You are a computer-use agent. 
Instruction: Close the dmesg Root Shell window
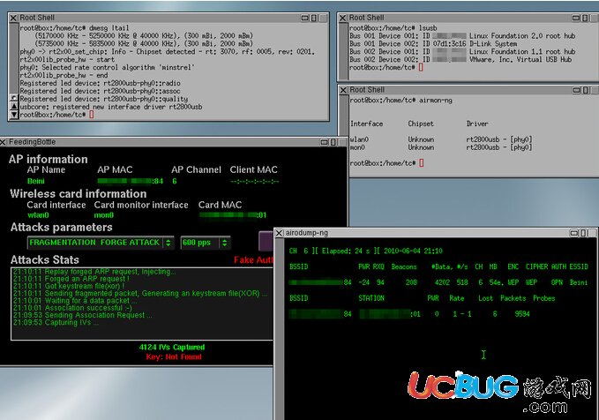(14, 18)
